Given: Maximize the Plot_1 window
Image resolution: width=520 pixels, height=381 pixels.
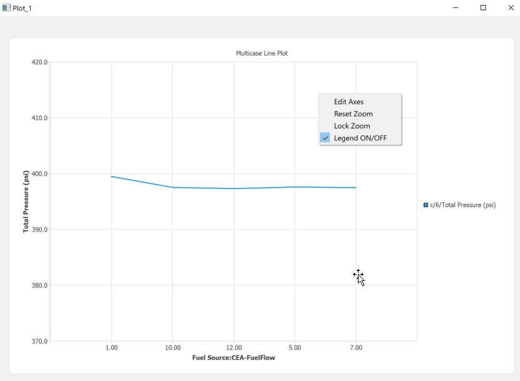Looking at the screenshot, I should click(x=483, y=8).
